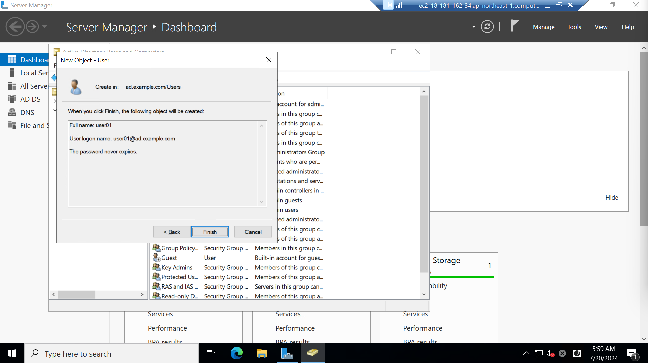Open notifications via the flag icon
Viewport: 648px width, 363px height.
[514, 26]
